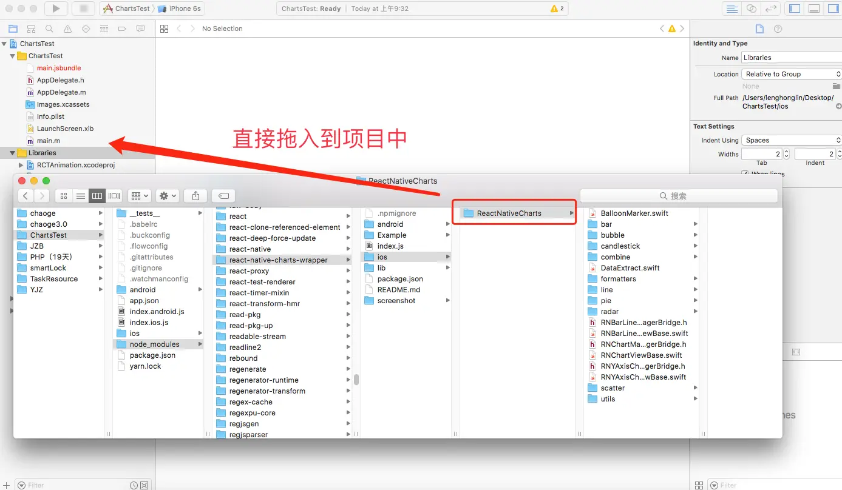Image resolution: width=842 pixels, height=490 pixels.
Task: Show the Issue navigator warning icon
Action: tap(67, 29)
